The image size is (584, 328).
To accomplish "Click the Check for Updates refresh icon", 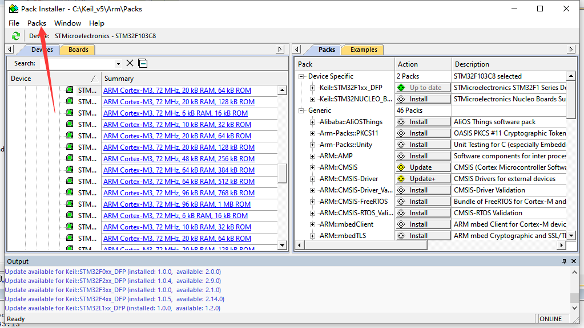I will pos(15,35).
